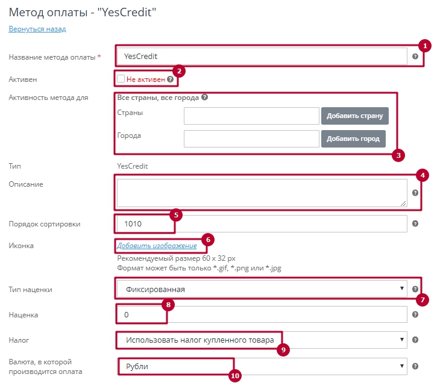Screen dimensions: 446x383
Task: Click help icon beside the currency dropdown
Action: coord(415,366)
